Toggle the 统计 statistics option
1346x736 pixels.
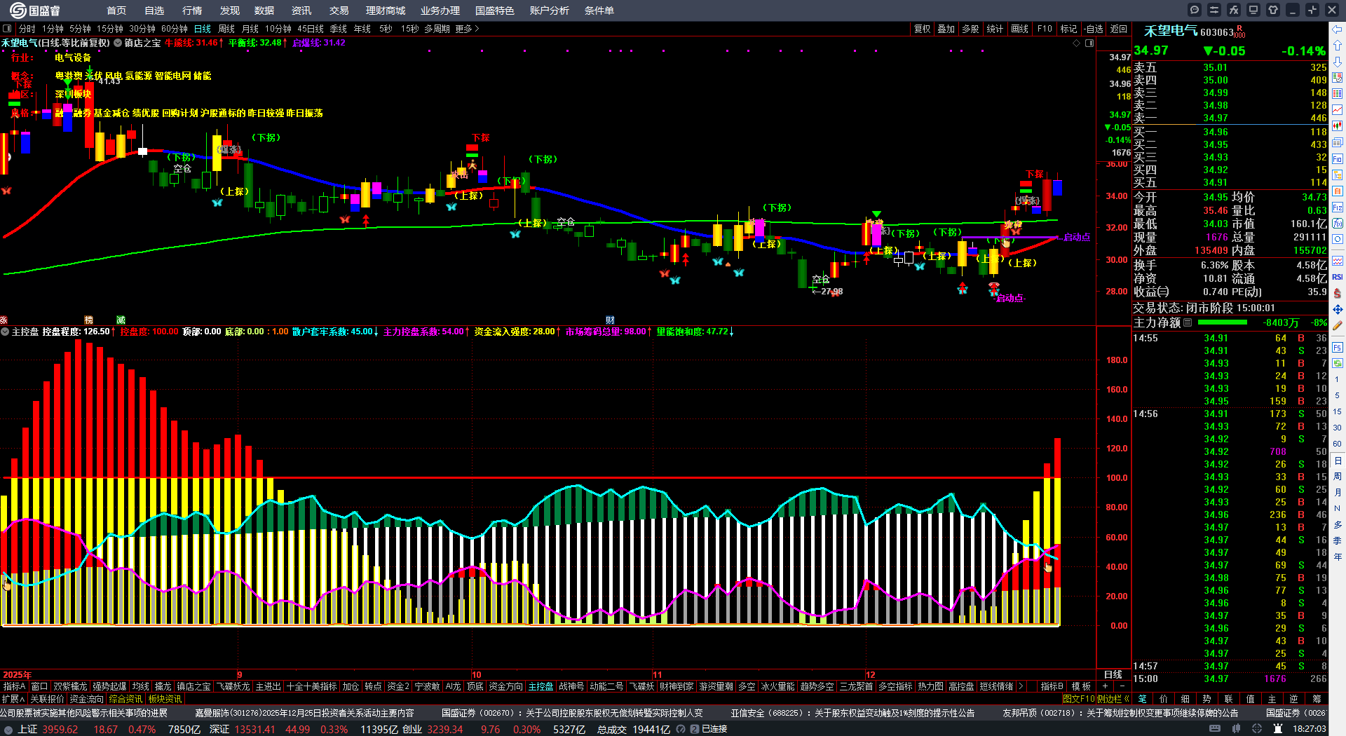[995, 29]
